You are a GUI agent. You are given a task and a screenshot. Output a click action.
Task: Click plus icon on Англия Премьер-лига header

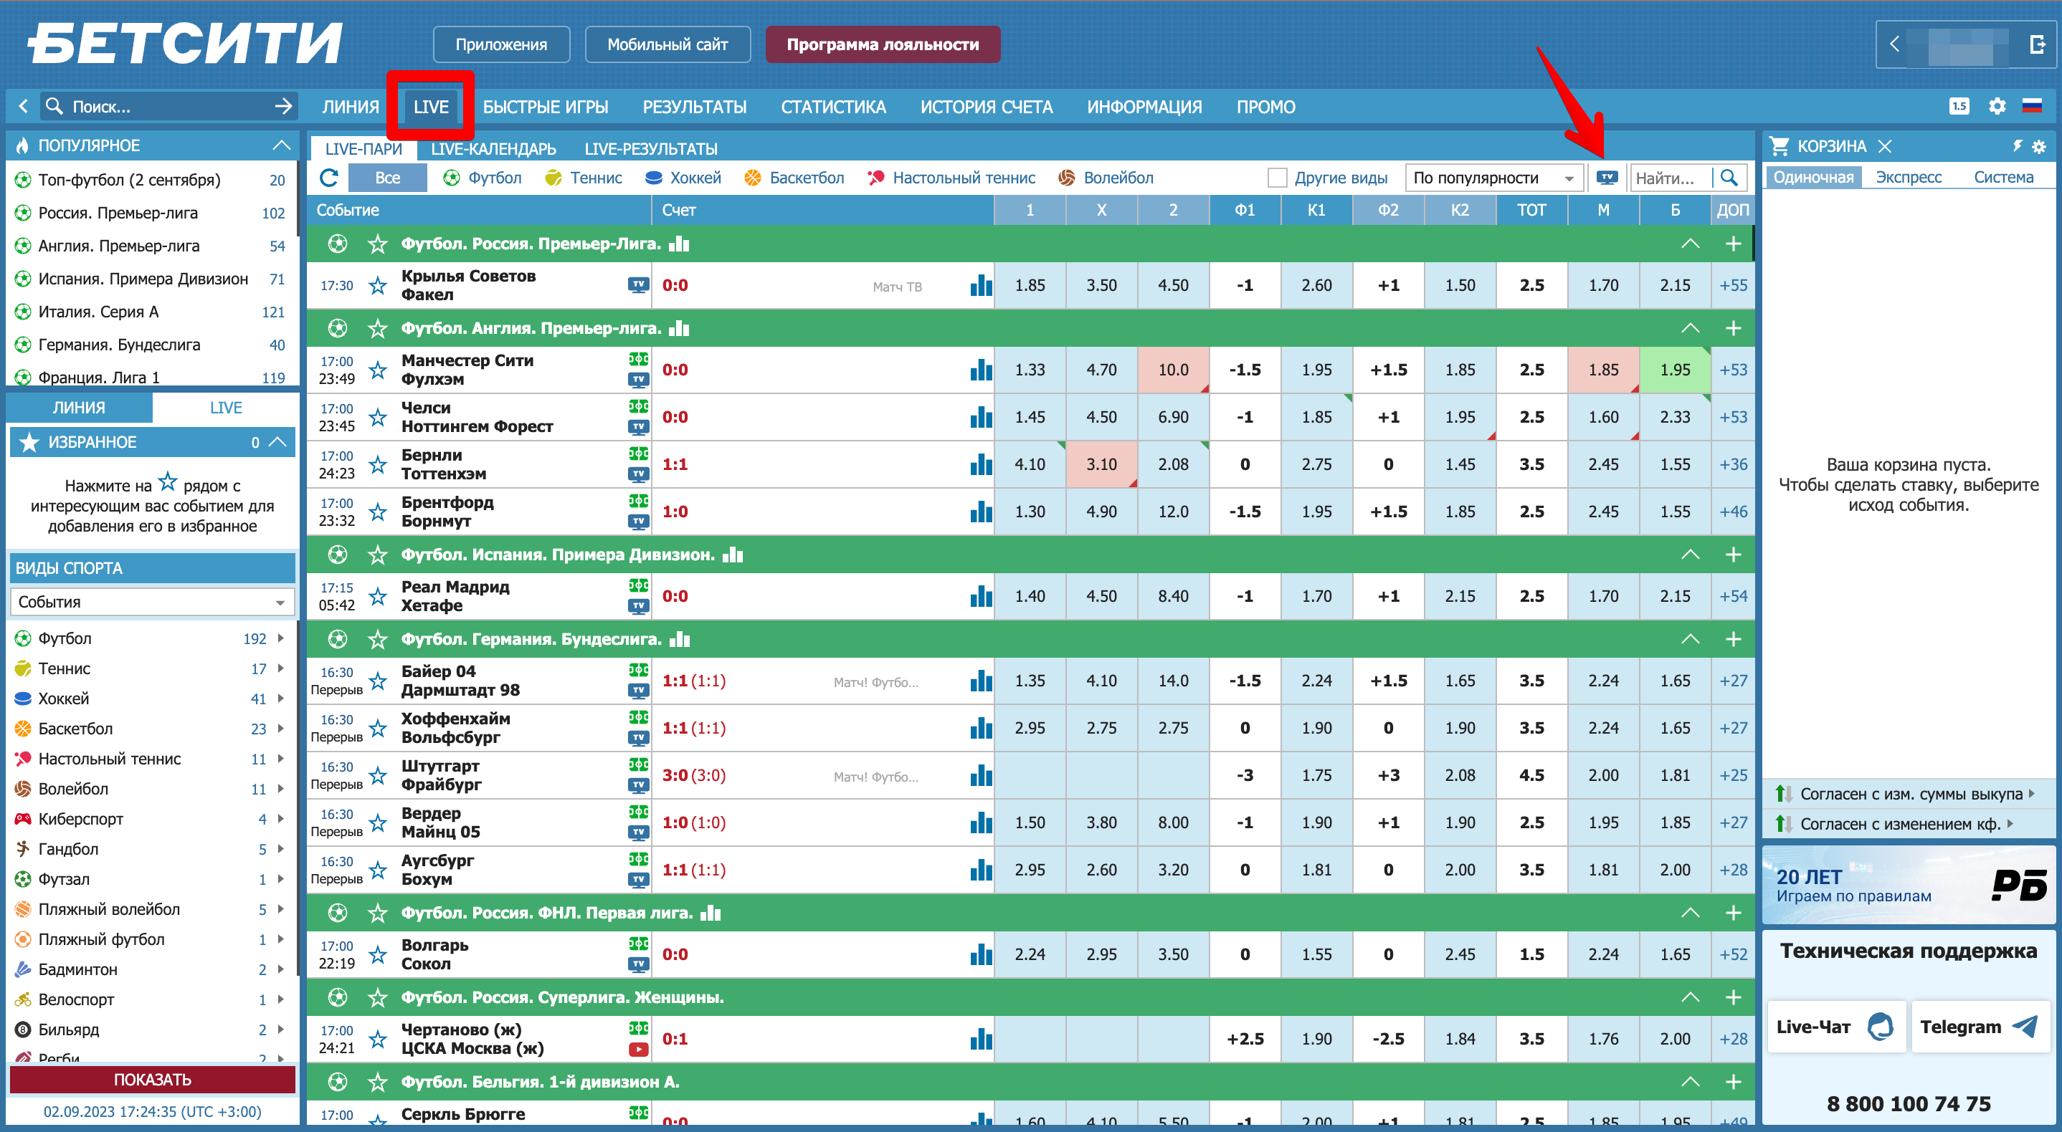1733,328
